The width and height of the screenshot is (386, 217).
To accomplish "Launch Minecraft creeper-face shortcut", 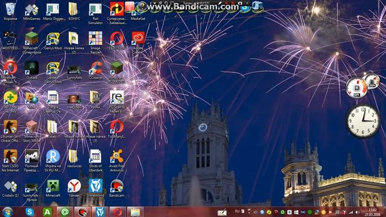I will coord(53,189).
